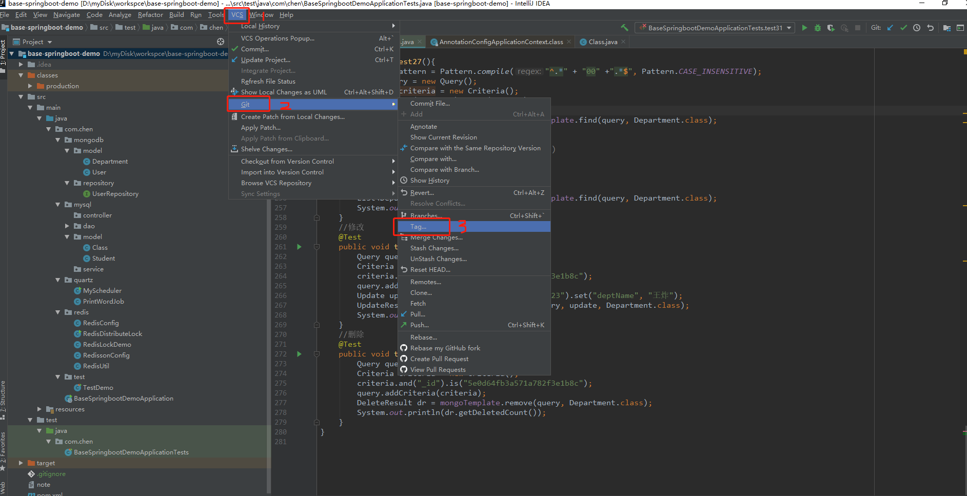967x496 pixels.
Task: Open Project Structure toolbar icon
Action: coord(947,28)
